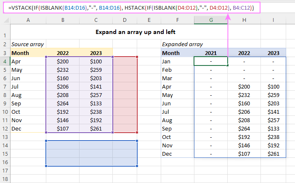Select column B header
295x183 pixels.
[x=63, y=20]
